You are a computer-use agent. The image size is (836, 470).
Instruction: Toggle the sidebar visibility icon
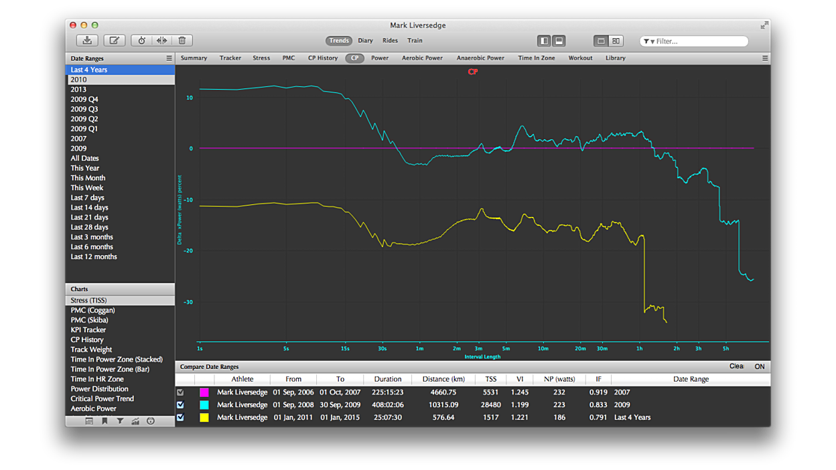point(544,41)
